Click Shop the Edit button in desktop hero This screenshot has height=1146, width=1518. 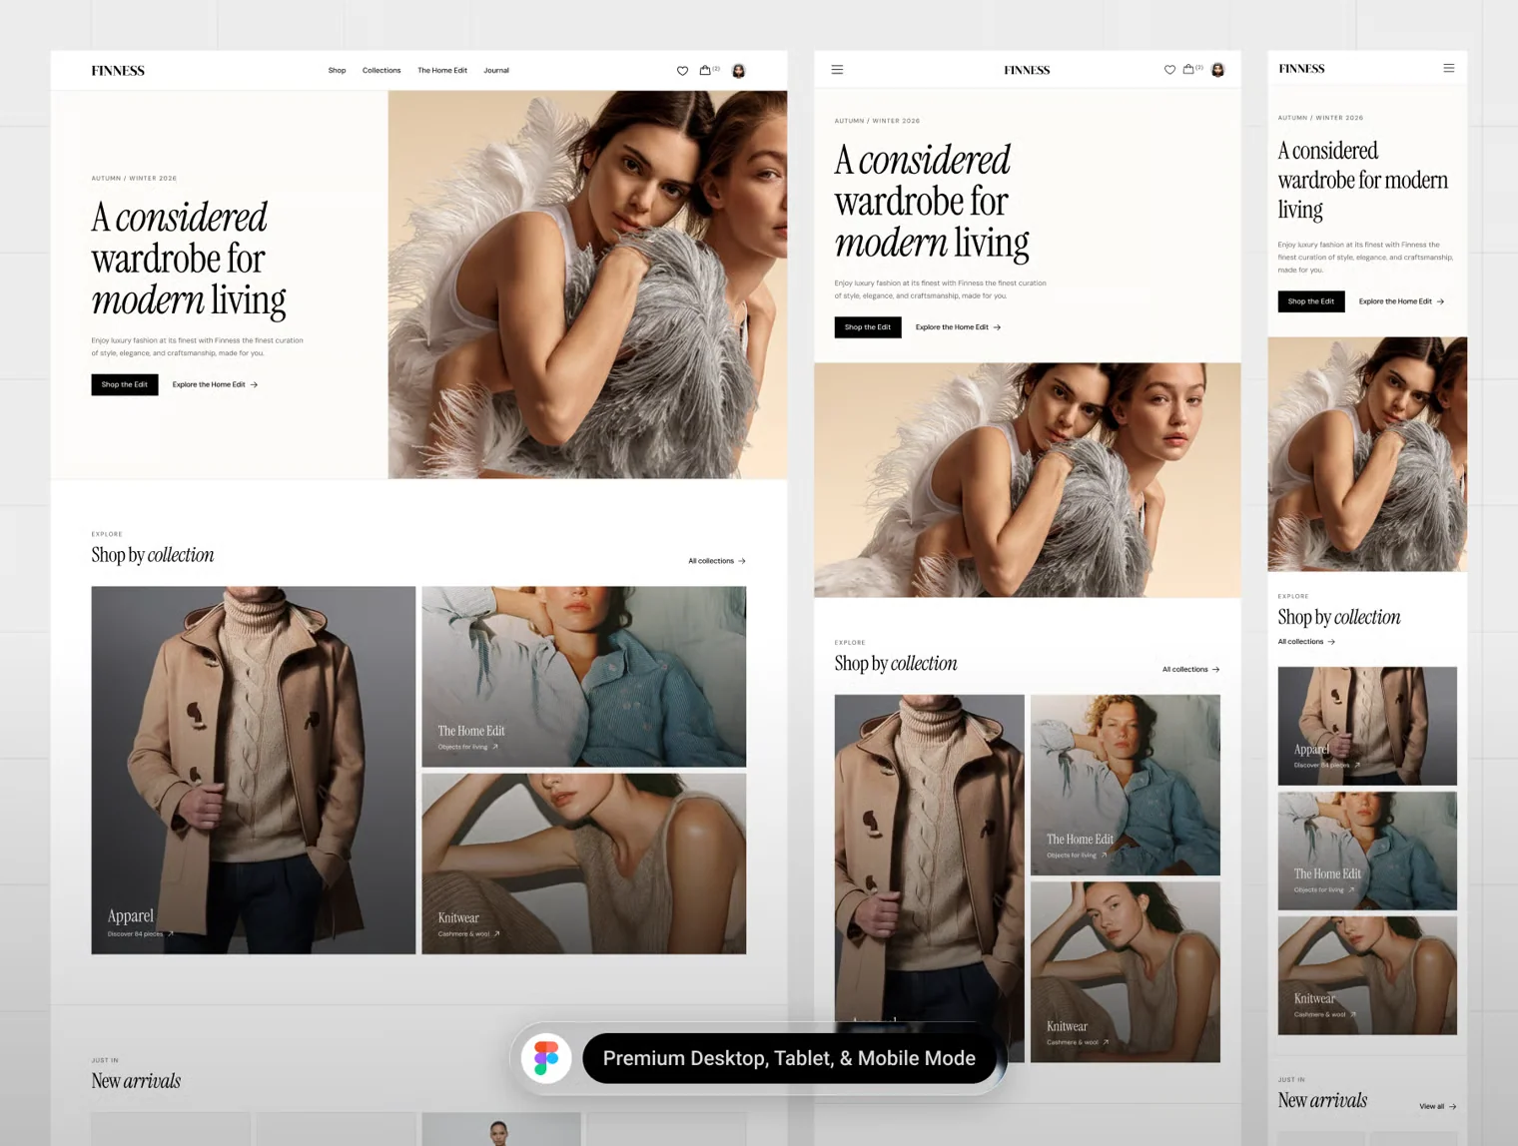pos(125,384)
